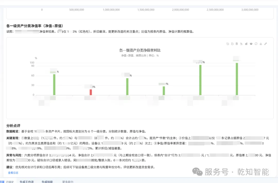Screen dimensions: 278x183
Task: Click axis label 2,000,000,000
Action: point(180,10)
